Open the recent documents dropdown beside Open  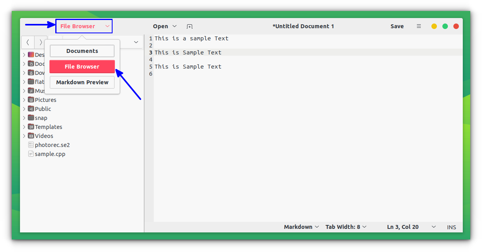pos(175,26)
